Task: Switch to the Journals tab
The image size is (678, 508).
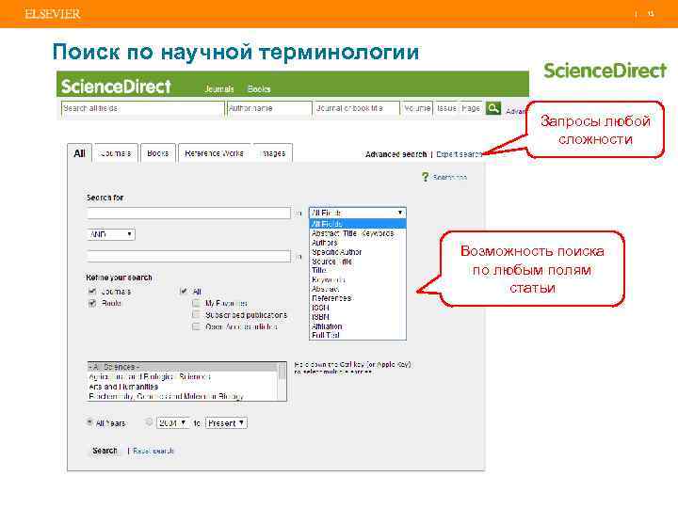Action: click(116, 153)
